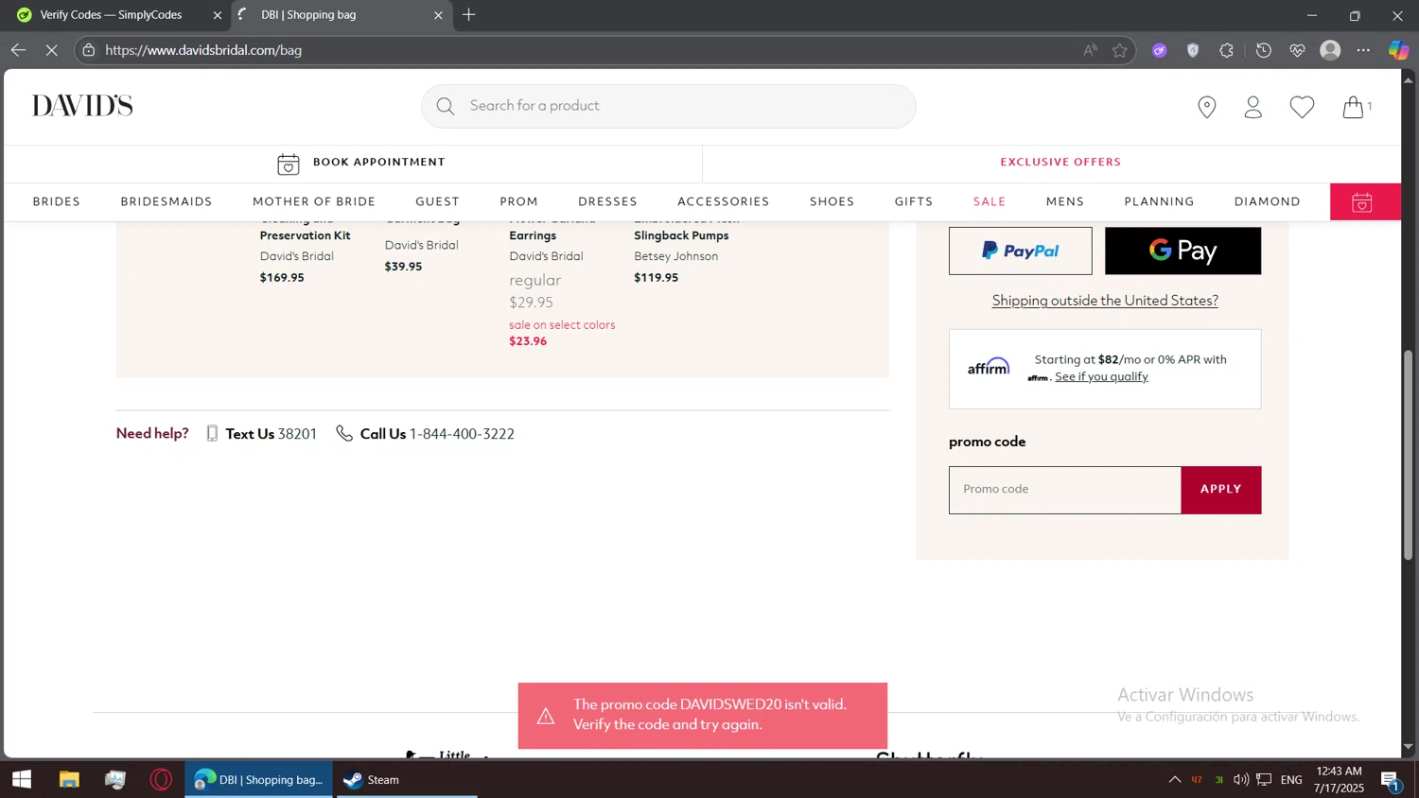This screenshot has width=1419, height=798.
Task: Click Shipping outside the United States link
Action: pyautogui.click(x=1105, y=301)
